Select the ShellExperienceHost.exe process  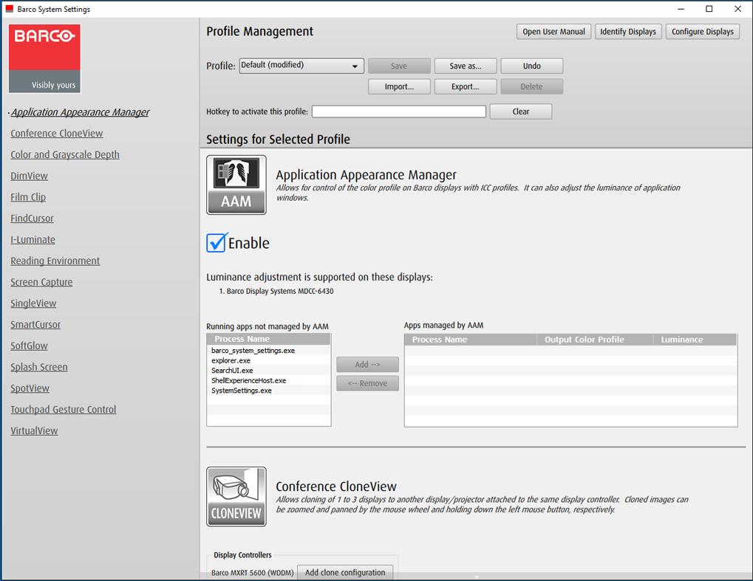tap(268, 380)
